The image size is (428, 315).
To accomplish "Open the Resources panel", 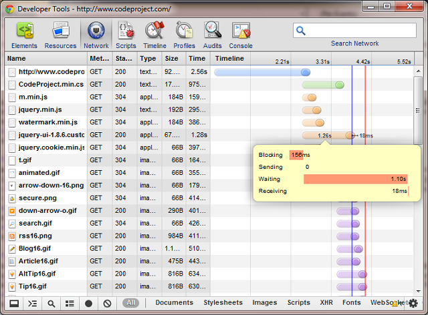I will [x=61, y=35].
